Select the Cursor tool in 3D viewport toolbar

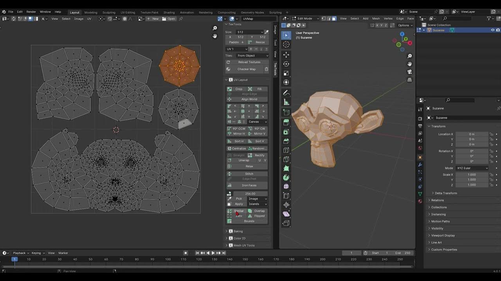point(286,44)
